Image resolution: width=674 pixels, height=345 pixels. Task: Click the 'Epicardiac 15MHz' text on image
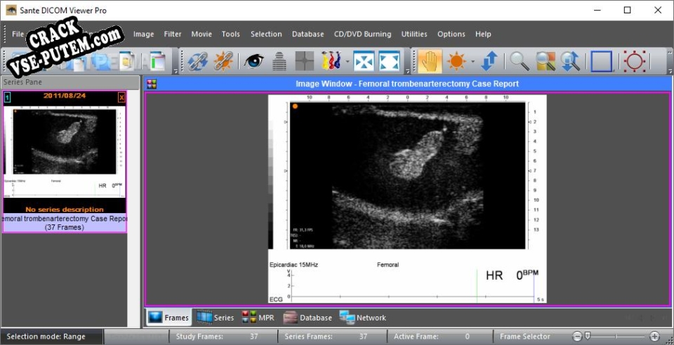pyautogui.click(x=293, y=265)
